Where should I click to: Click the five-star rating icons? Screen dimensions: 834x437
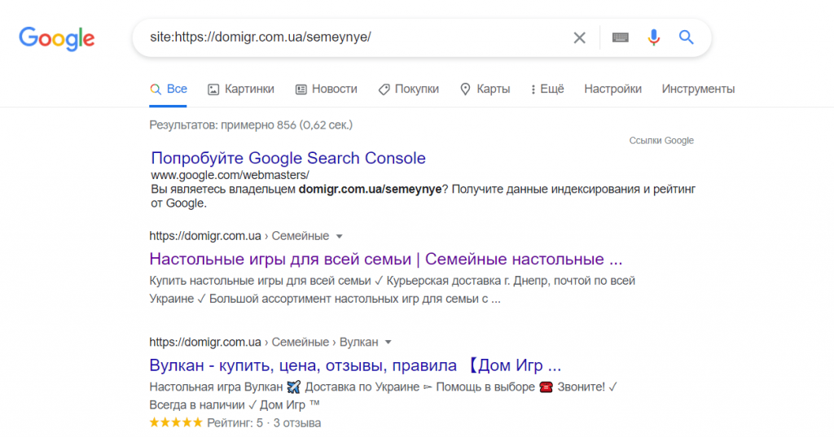click(x=176, y=422)
